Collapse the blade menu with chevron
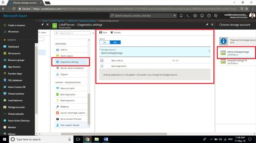The height and width of the screenshot is (143, 256). tap(93, 33)
